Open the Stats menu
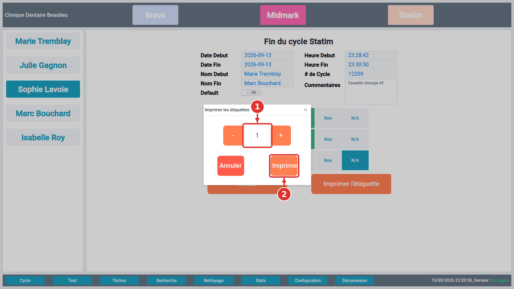The width and height of the screenshot is (514, 289). (261, 280)
